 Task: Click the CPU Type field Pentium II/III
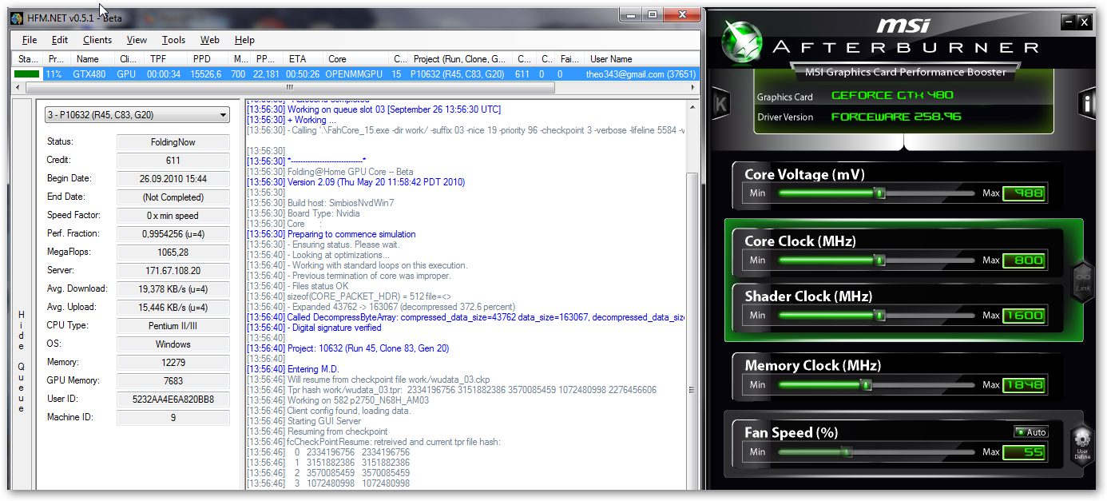[x=173, y=326]
